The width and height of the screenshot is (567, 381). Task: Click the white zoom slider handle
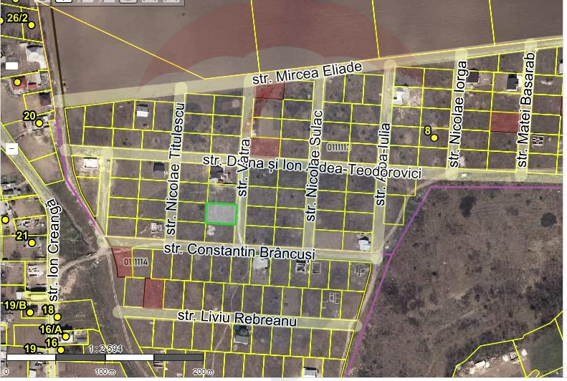[11, 66]
